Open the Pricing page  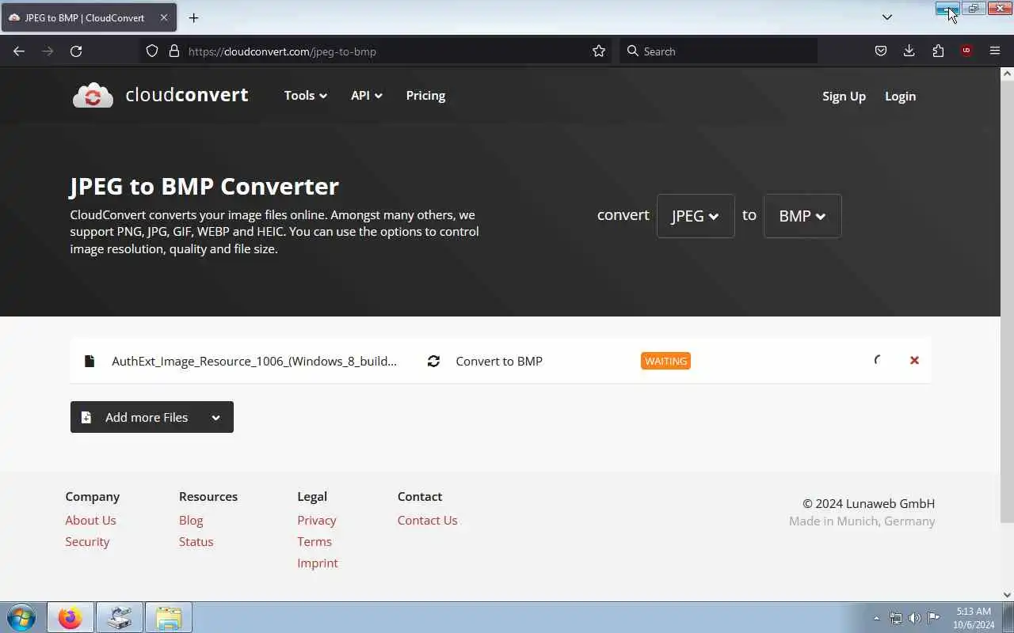[425, 95]
